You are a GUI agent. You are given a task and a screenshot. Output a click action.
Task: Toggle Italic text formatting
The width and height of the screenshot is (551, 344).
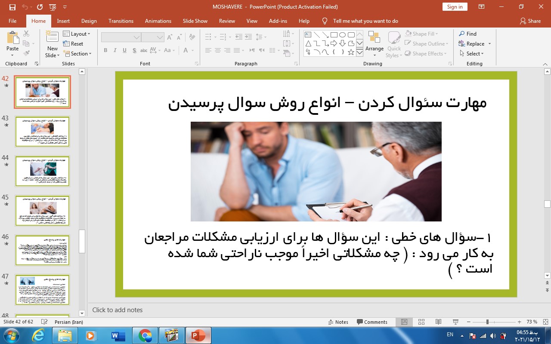[115, 50]
